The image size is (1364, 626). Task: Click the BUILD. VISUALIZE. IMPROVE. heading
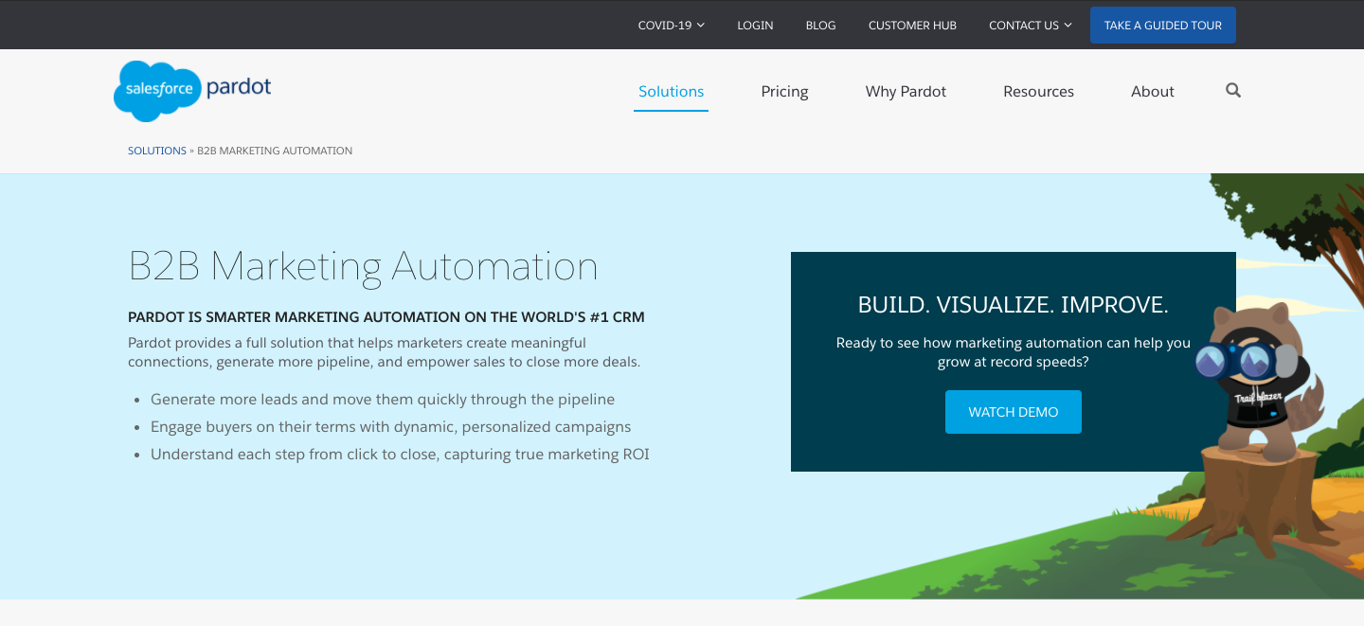(x=1014, y=305)
